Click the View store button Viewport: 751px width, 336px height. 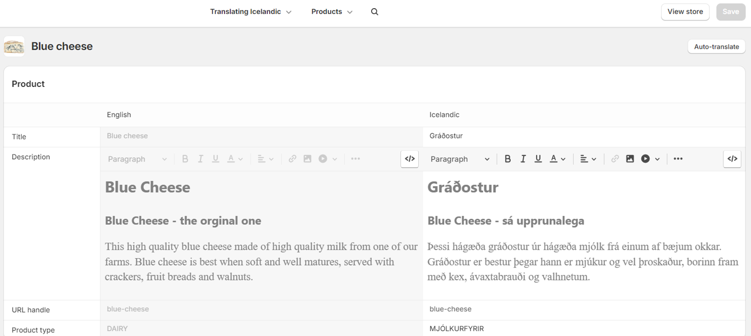pyautogui.click(x=685, y=12)
